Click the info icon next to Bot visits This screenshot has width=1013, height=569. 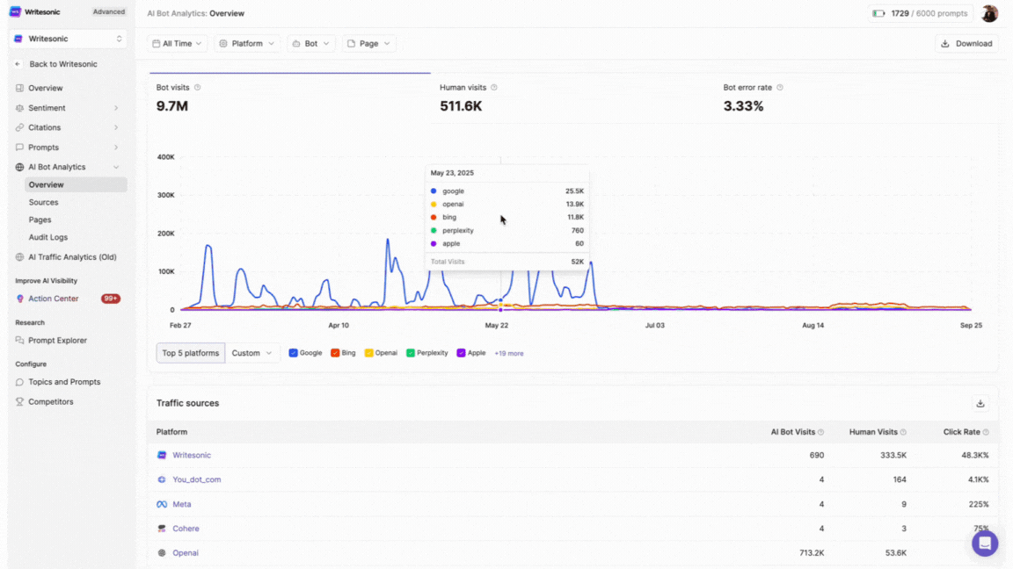pos(198,87)
